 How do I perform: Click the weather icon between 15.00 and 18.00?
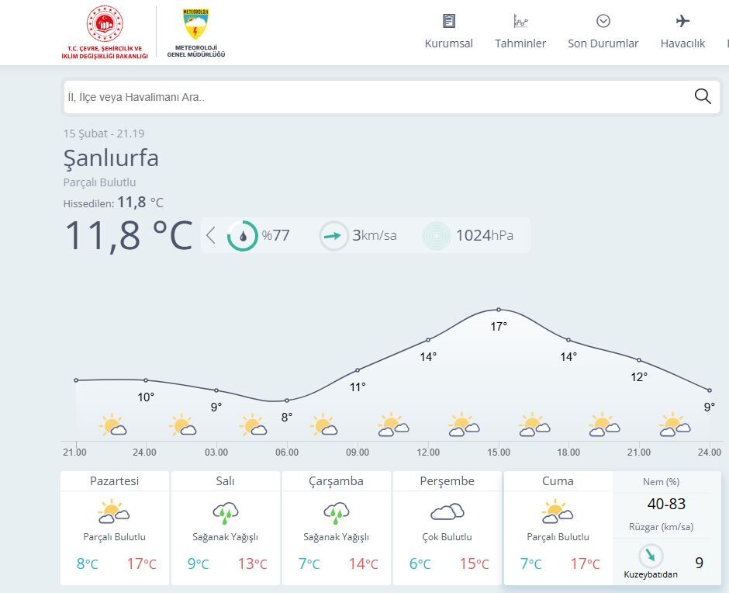click(534, 425)
